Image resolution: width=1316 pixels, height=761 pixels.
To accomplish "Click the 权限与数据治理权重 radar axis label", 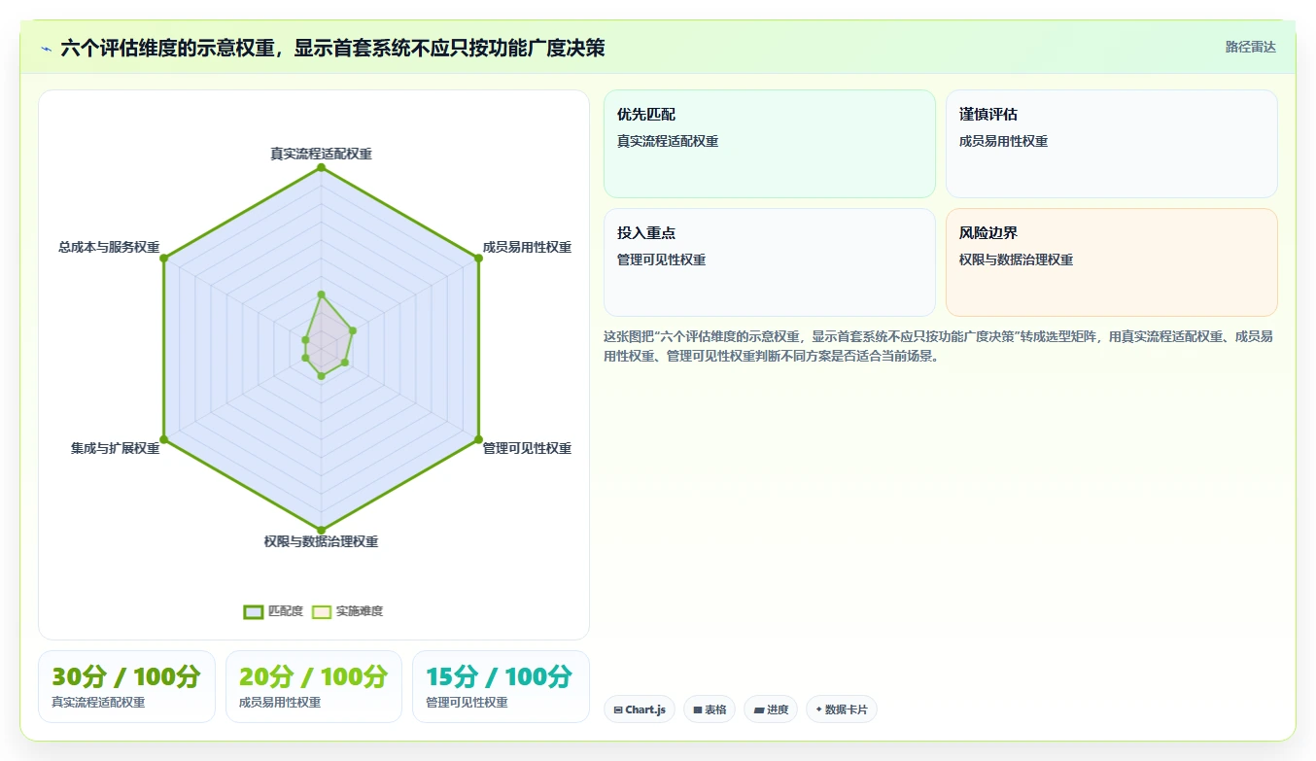I will tap(321, 541).
